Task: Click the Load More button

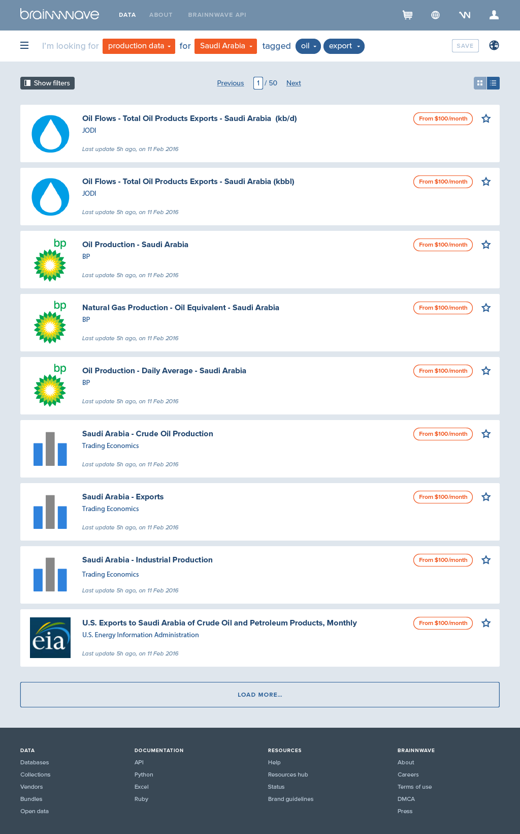Action: point(260,695)
